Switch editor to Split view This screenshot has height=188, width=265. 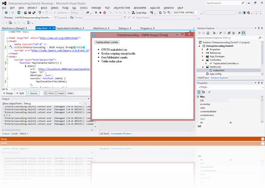20,93
